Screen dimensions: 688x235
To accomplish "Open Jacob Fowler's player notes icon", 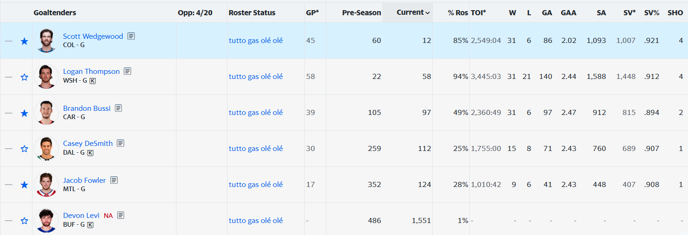I will pyautogui.click(x=114, y=180).
